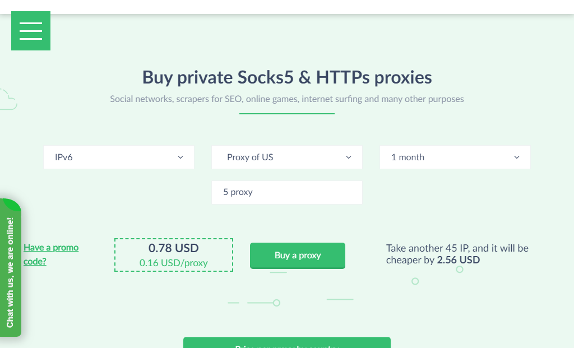The height and width of the screenshot is (348, 574).
Task: Focus the 5 proxy quantity field
Action: click(286, 192)
